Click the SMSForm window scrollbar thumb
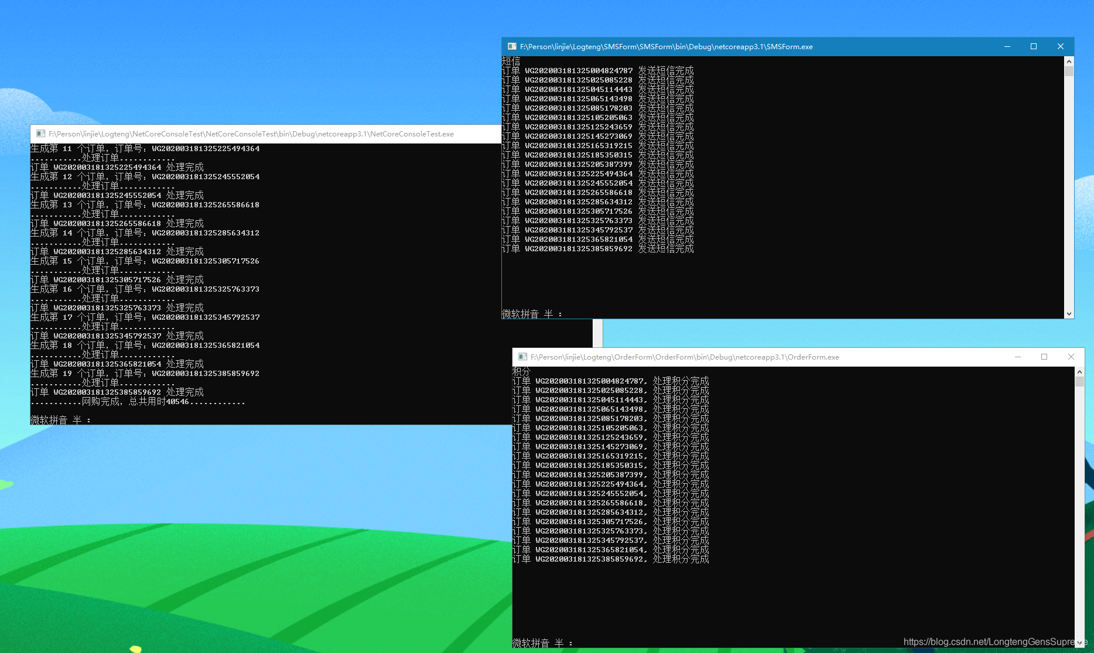 pyautogui.click(x=1069, y=71)
